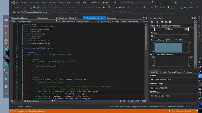Open the Process AccountRegistration.exe dropdown
The image size is (202, 113).
coord(51,12)
